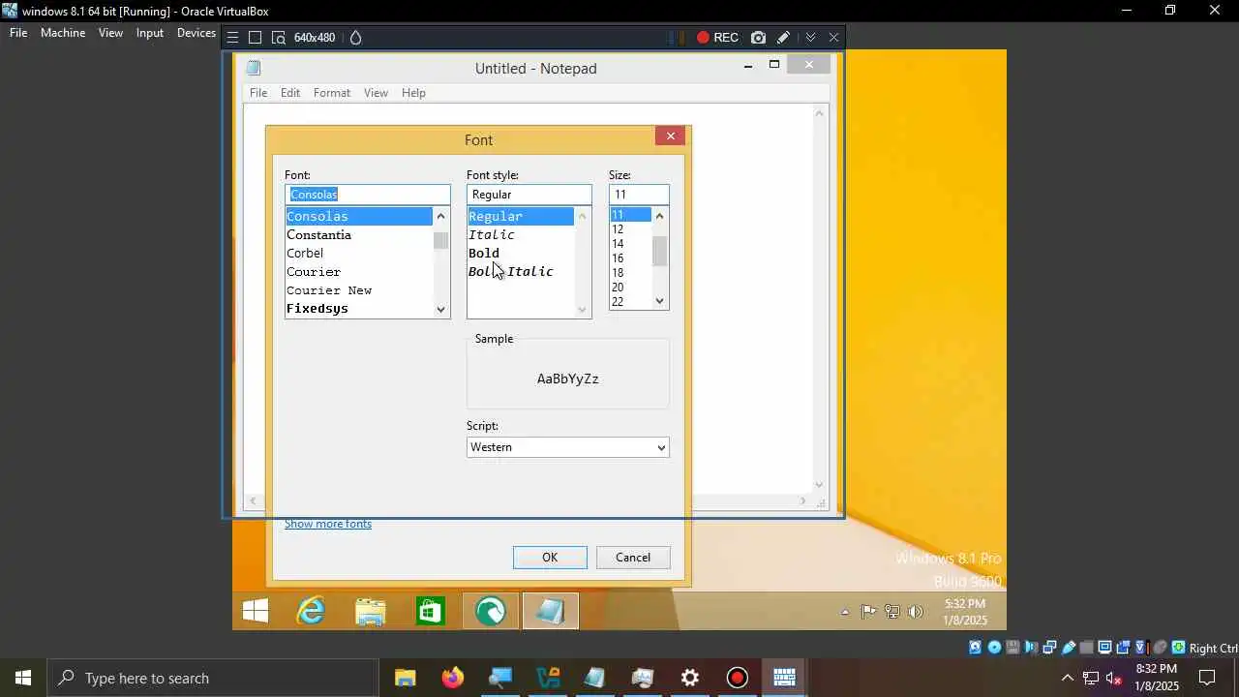Image resolution: width=1239 pixels, height=697 pixels.
Task: Click the Font name input field
Action: (368, 195)
